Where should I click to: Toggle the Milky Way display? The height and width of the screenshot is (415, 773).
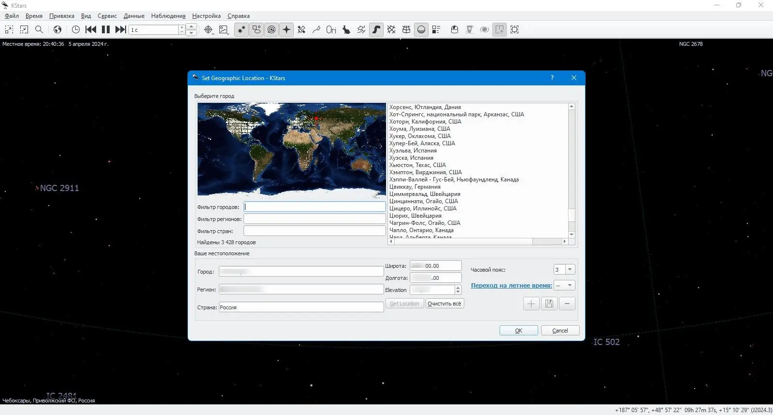pyautogui.click(x=376, y=29)
